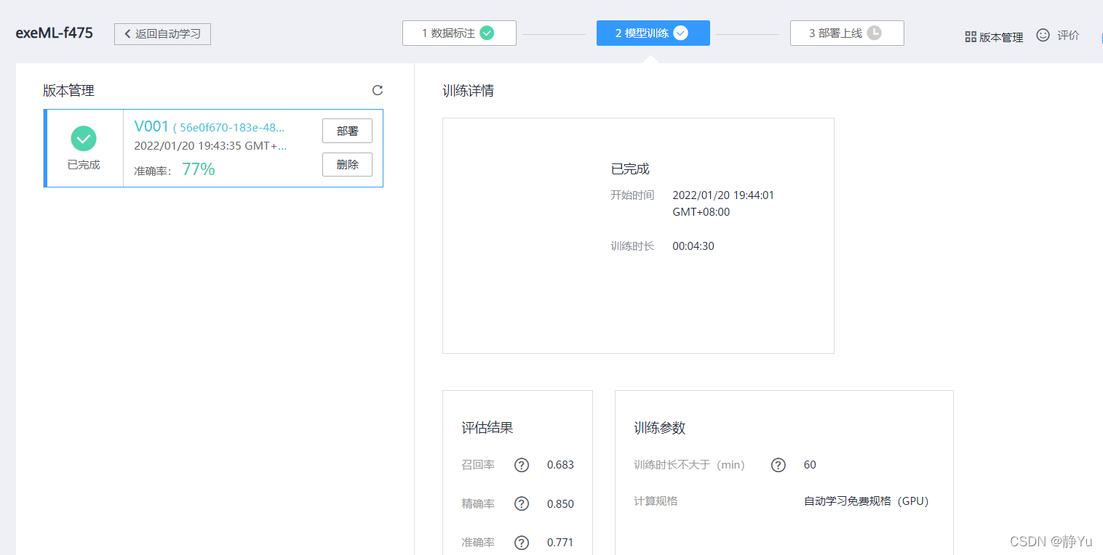Click the 部署 button for V001

tap(347, 131)
